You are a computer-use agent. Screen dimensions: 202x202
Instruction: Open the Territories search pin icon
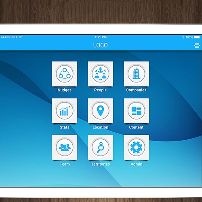[x=101, y=147]
